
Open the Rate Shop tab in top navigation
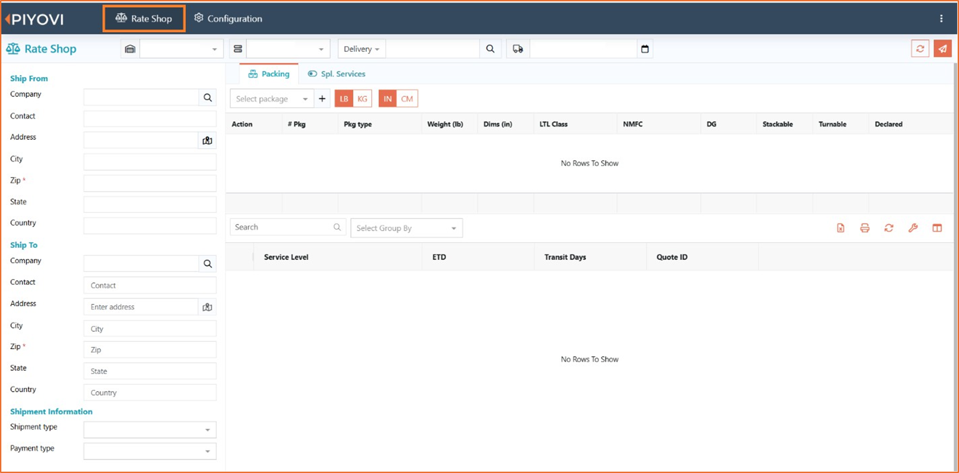tap(144, 18)
